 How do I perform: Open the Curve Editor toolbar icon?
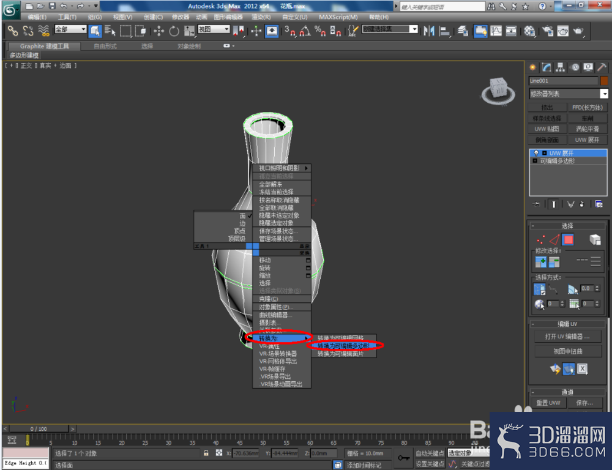496,31
